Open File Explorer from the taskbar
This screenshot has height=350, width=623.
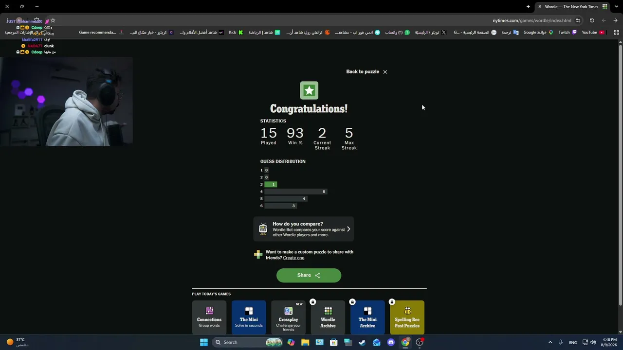305,342
